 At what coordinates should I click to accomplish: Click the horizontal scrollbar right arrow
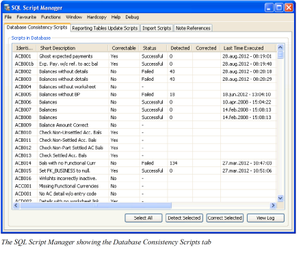point(273,205)
